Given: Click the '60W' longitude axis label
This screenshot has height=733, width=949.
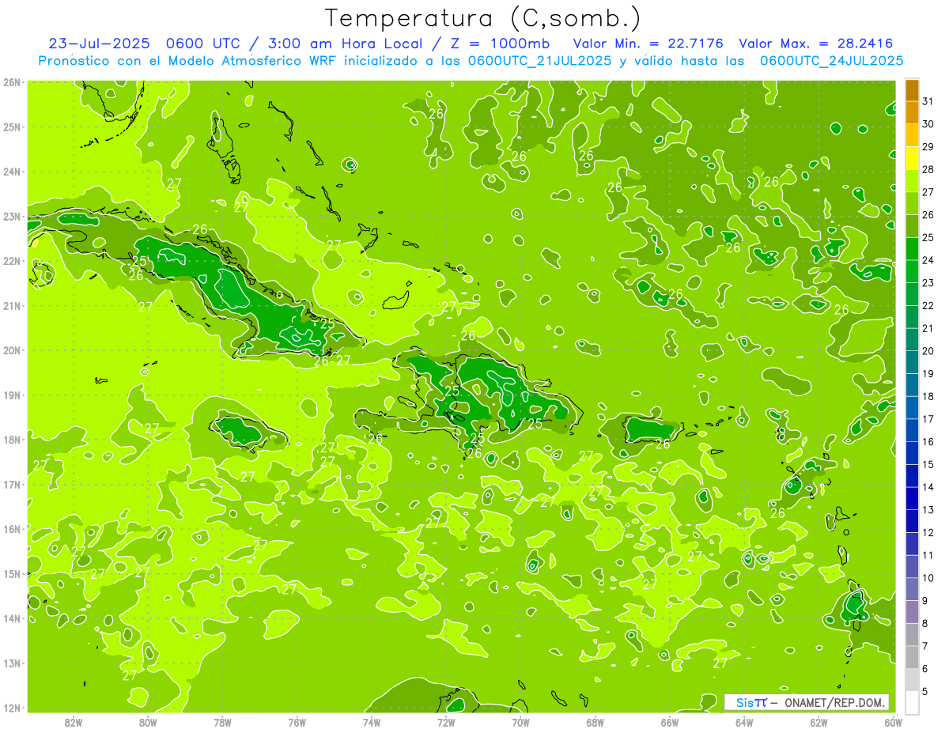Looking at the screenshot, I should [893, 721].
